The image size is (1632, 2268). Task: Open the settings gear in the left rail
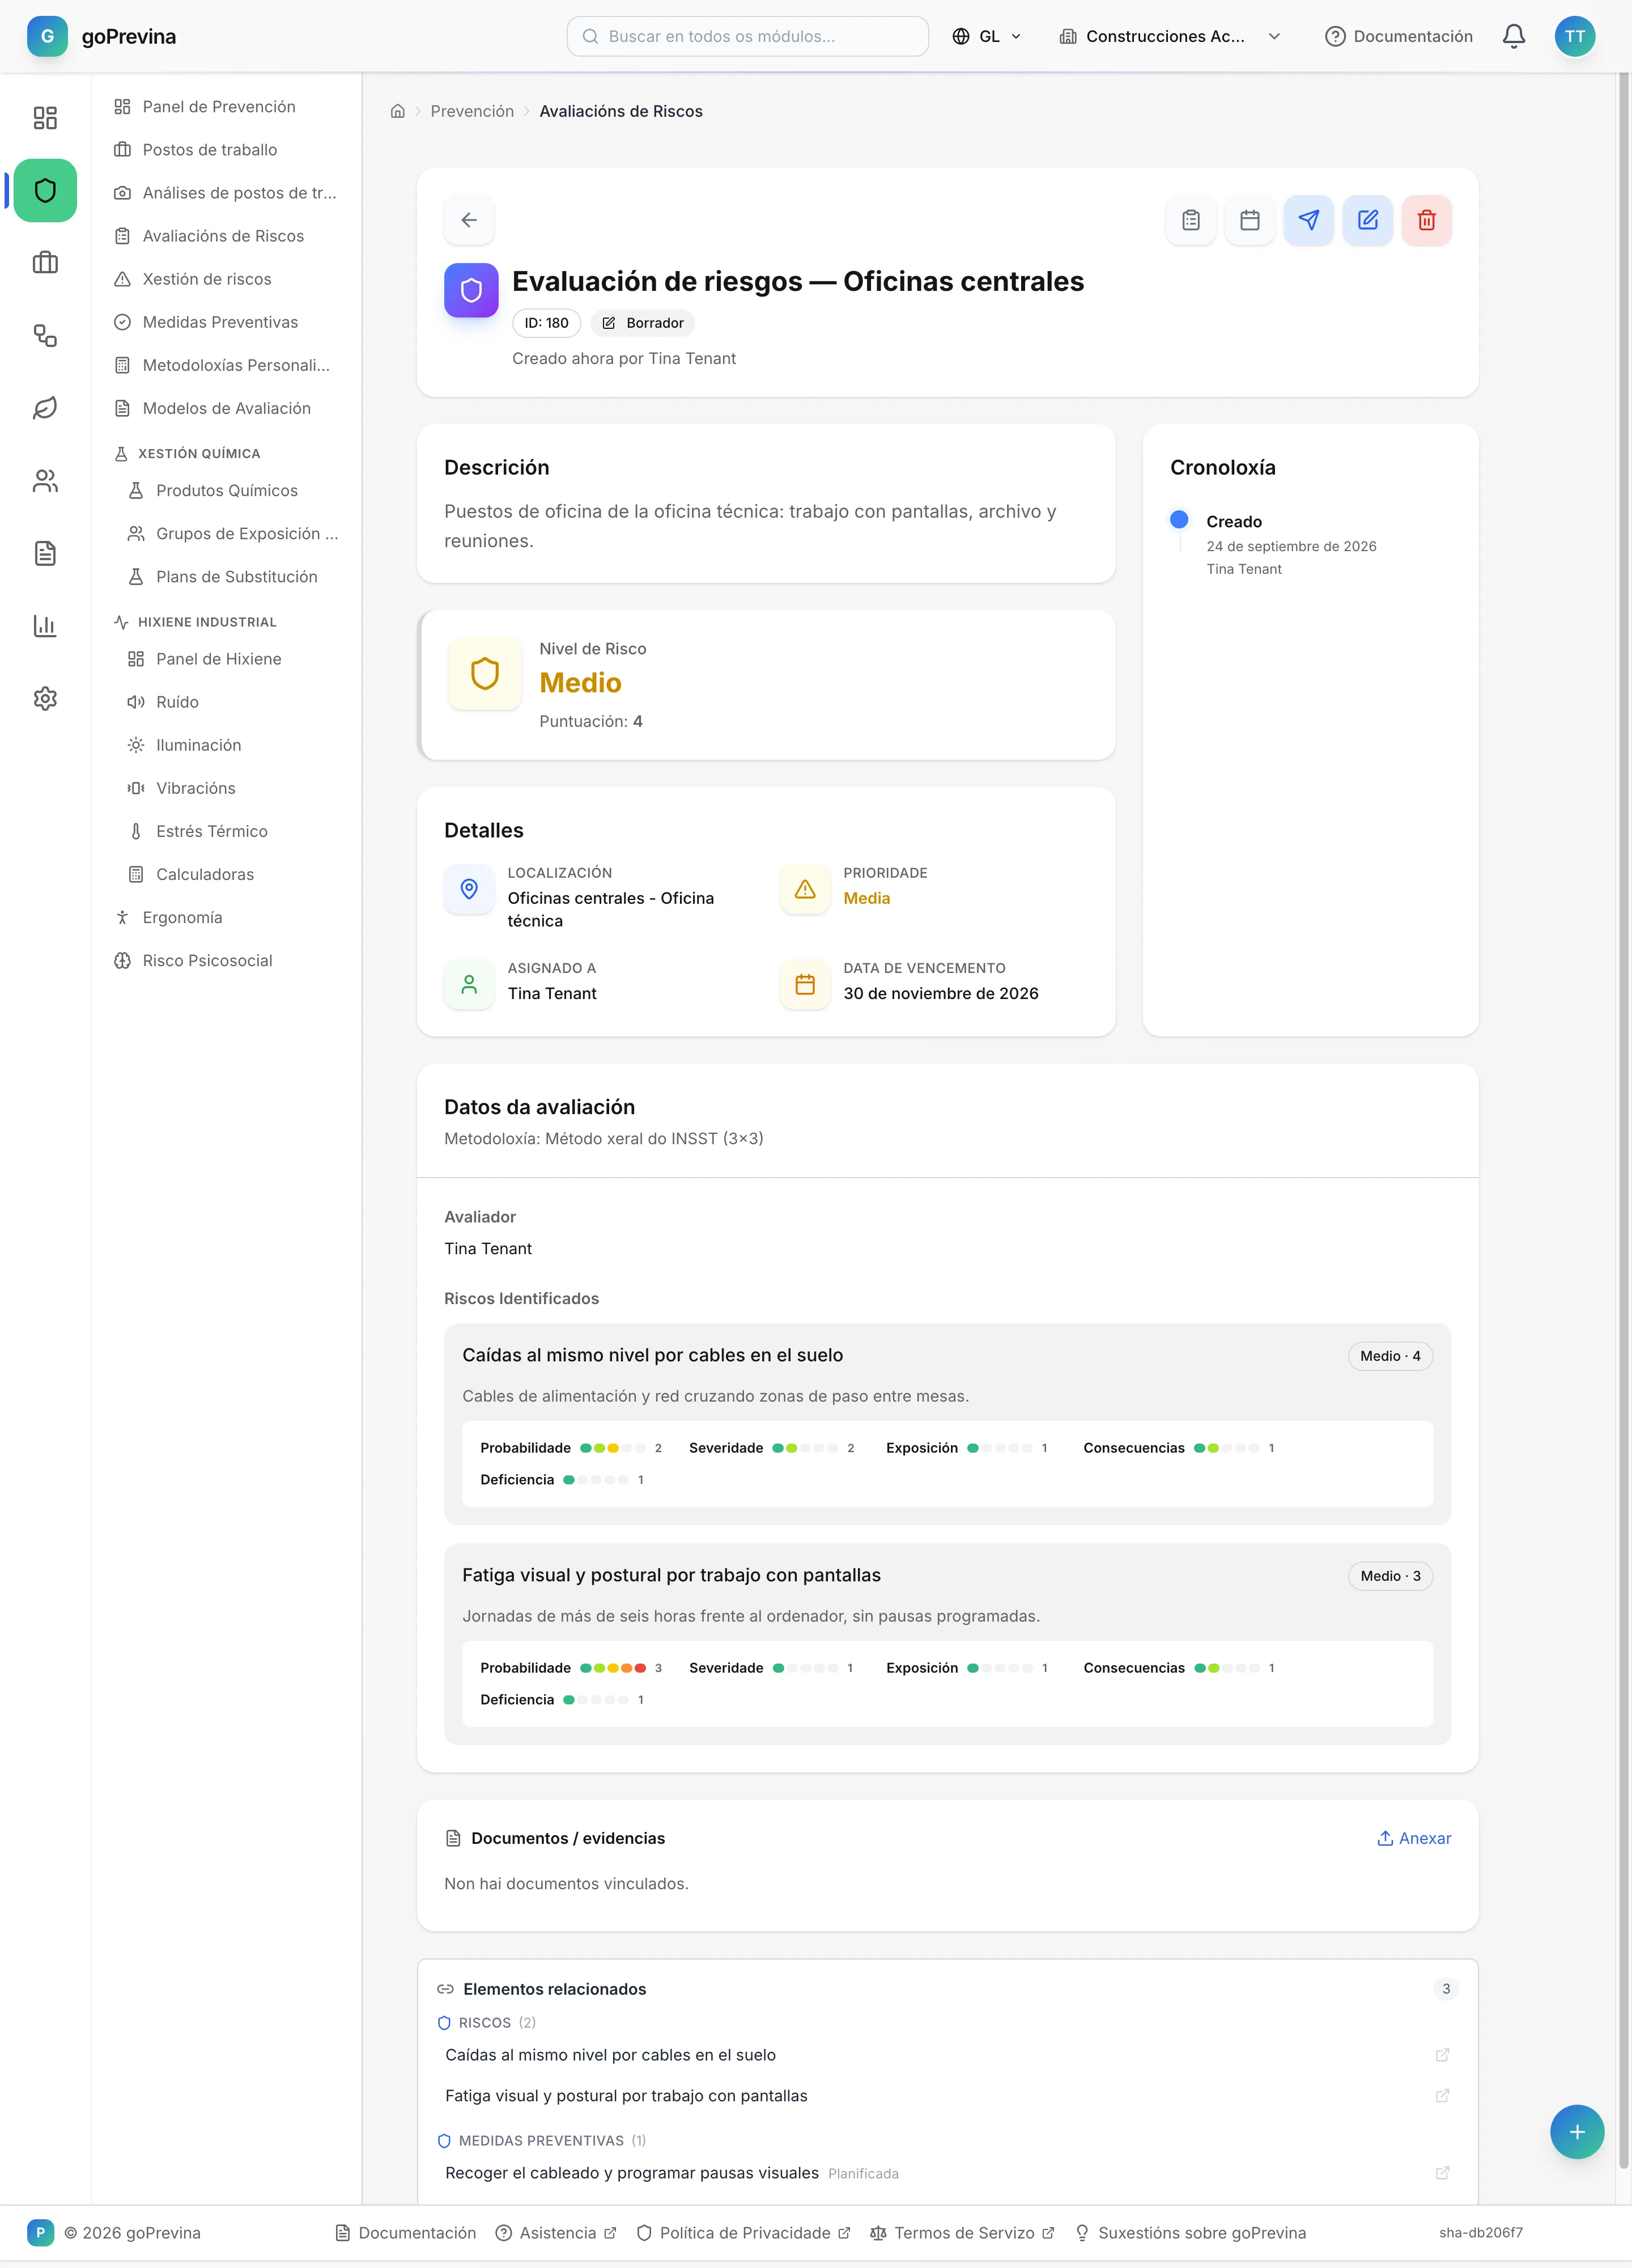(x=45, y=698)
